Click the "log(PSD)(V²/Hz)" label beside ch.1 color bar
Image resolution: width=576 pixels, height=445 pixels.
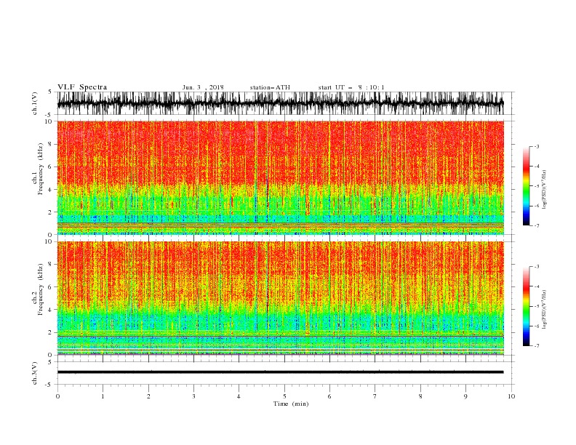point(544,190)
